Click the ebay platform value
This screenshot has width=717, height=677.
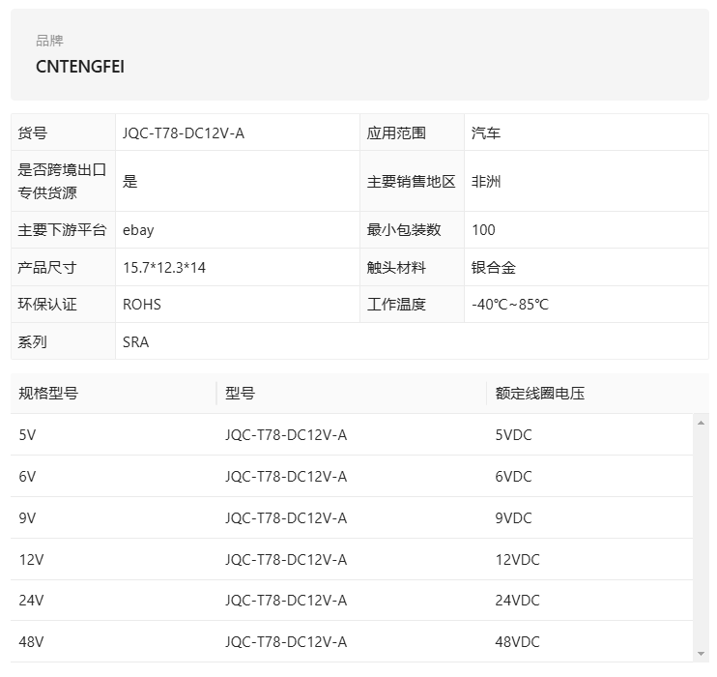tap(138, 230)
